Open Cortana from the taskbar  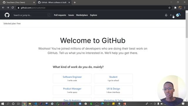[13, 104]
